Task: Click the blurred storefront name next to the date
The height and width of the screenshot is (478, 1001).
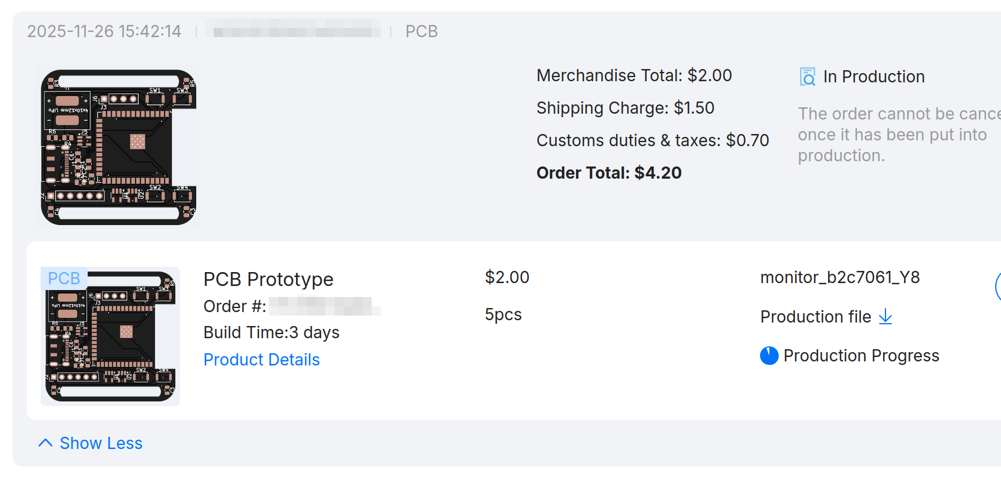Action: 293,30
